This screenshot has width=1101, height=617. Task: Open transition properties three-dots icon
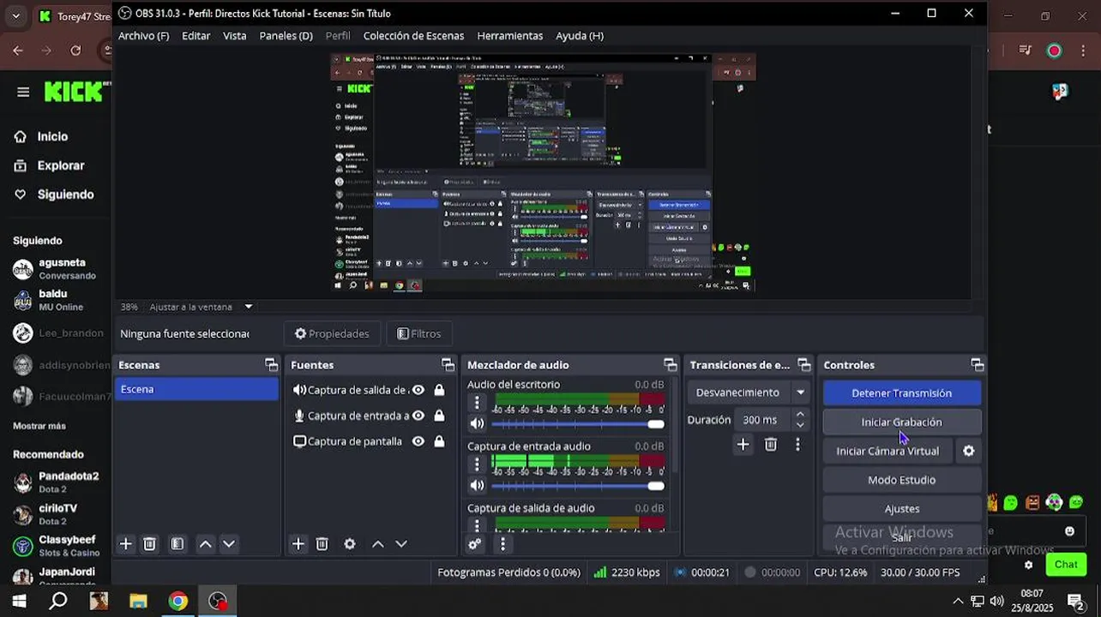click(x=797, y=444)
